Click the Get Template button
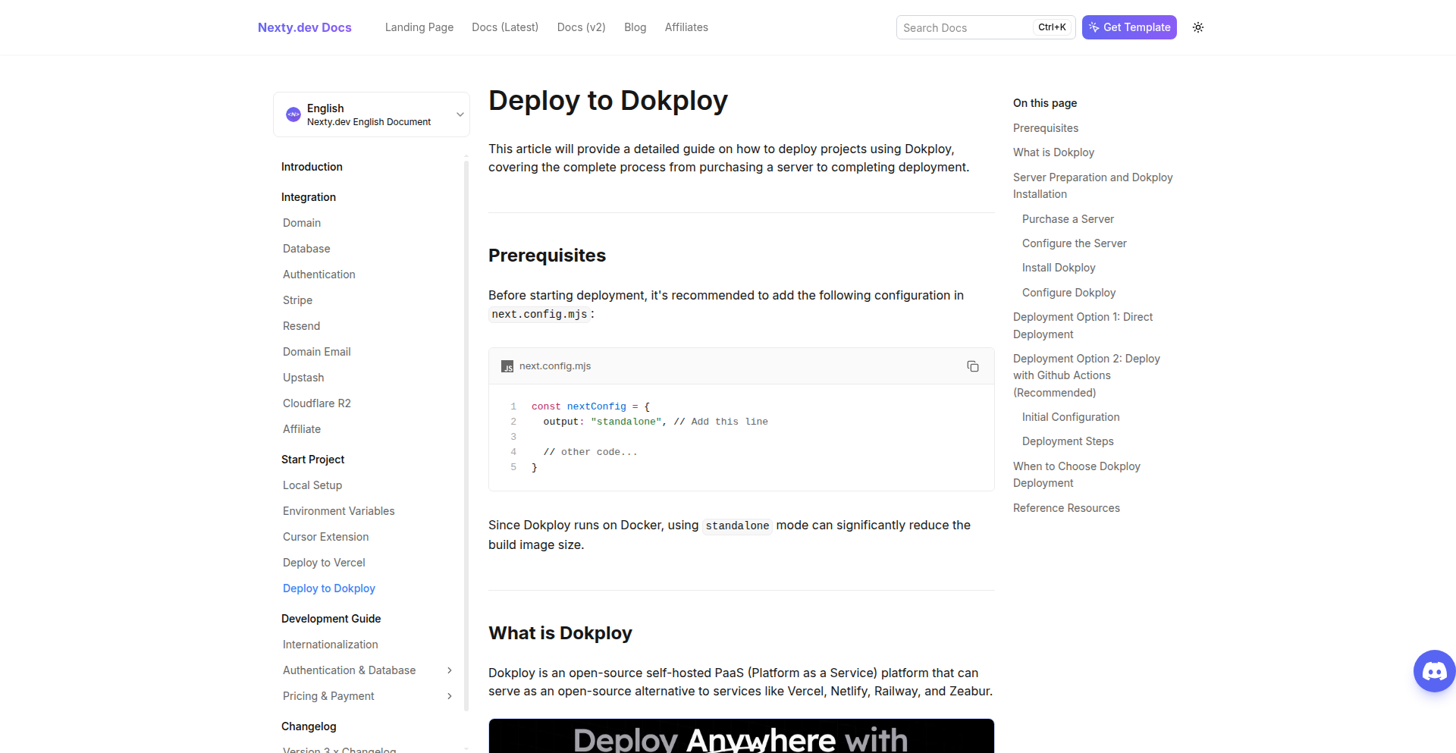 point(1129,27)
